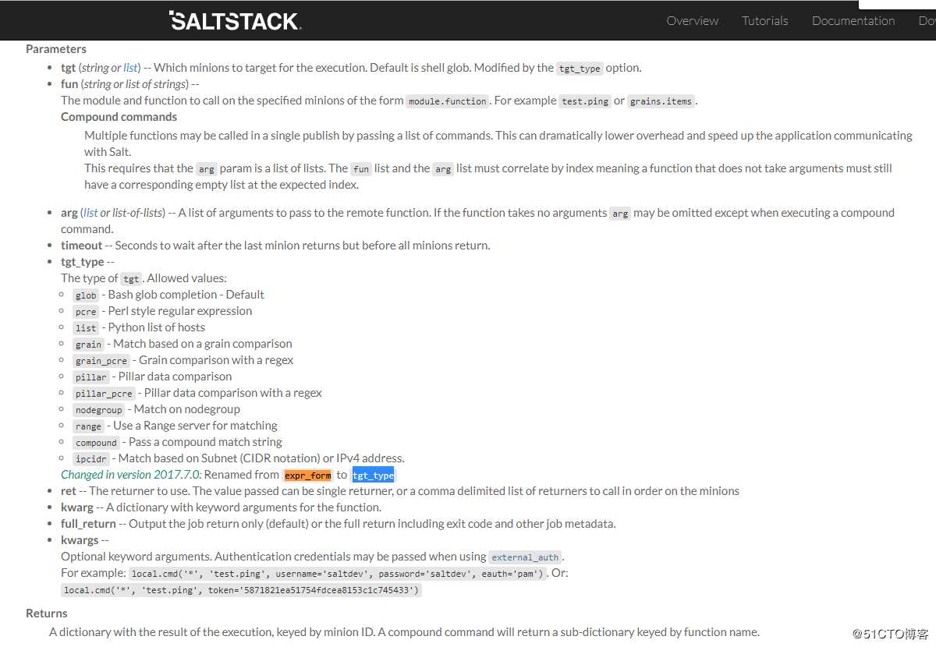Click the nodegroup code literal
Image resolution: width=936 pixels, height=647 pixels.
(x=99, y=410)
